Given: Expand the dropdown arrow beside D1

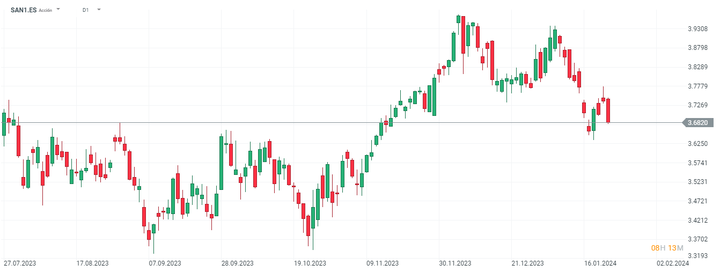Looking at the screenshot, I should click(99, 10).
